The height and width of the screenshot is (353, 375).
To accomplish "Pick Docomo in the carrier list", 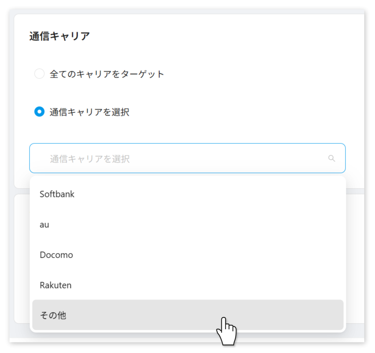I will (x=56, y=255).
